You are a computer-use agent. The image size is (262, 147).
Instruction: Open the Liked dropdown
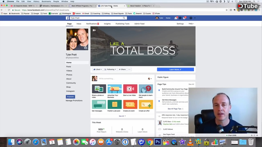(97, 69)
